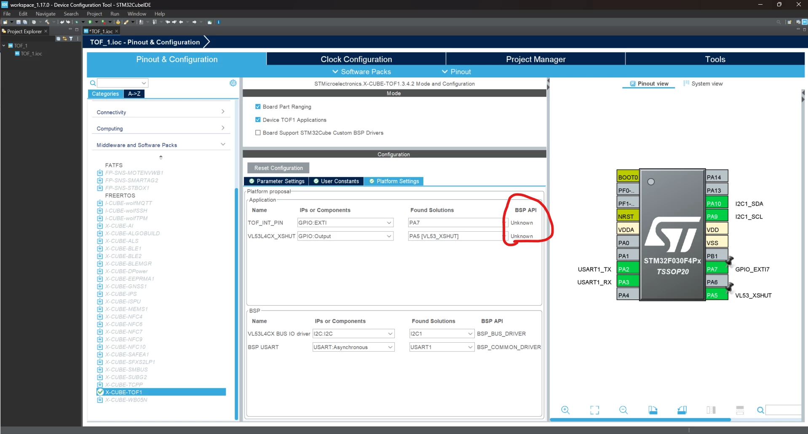
Task: Click the blue information icon in toolbar
Action: coord(218,22)
